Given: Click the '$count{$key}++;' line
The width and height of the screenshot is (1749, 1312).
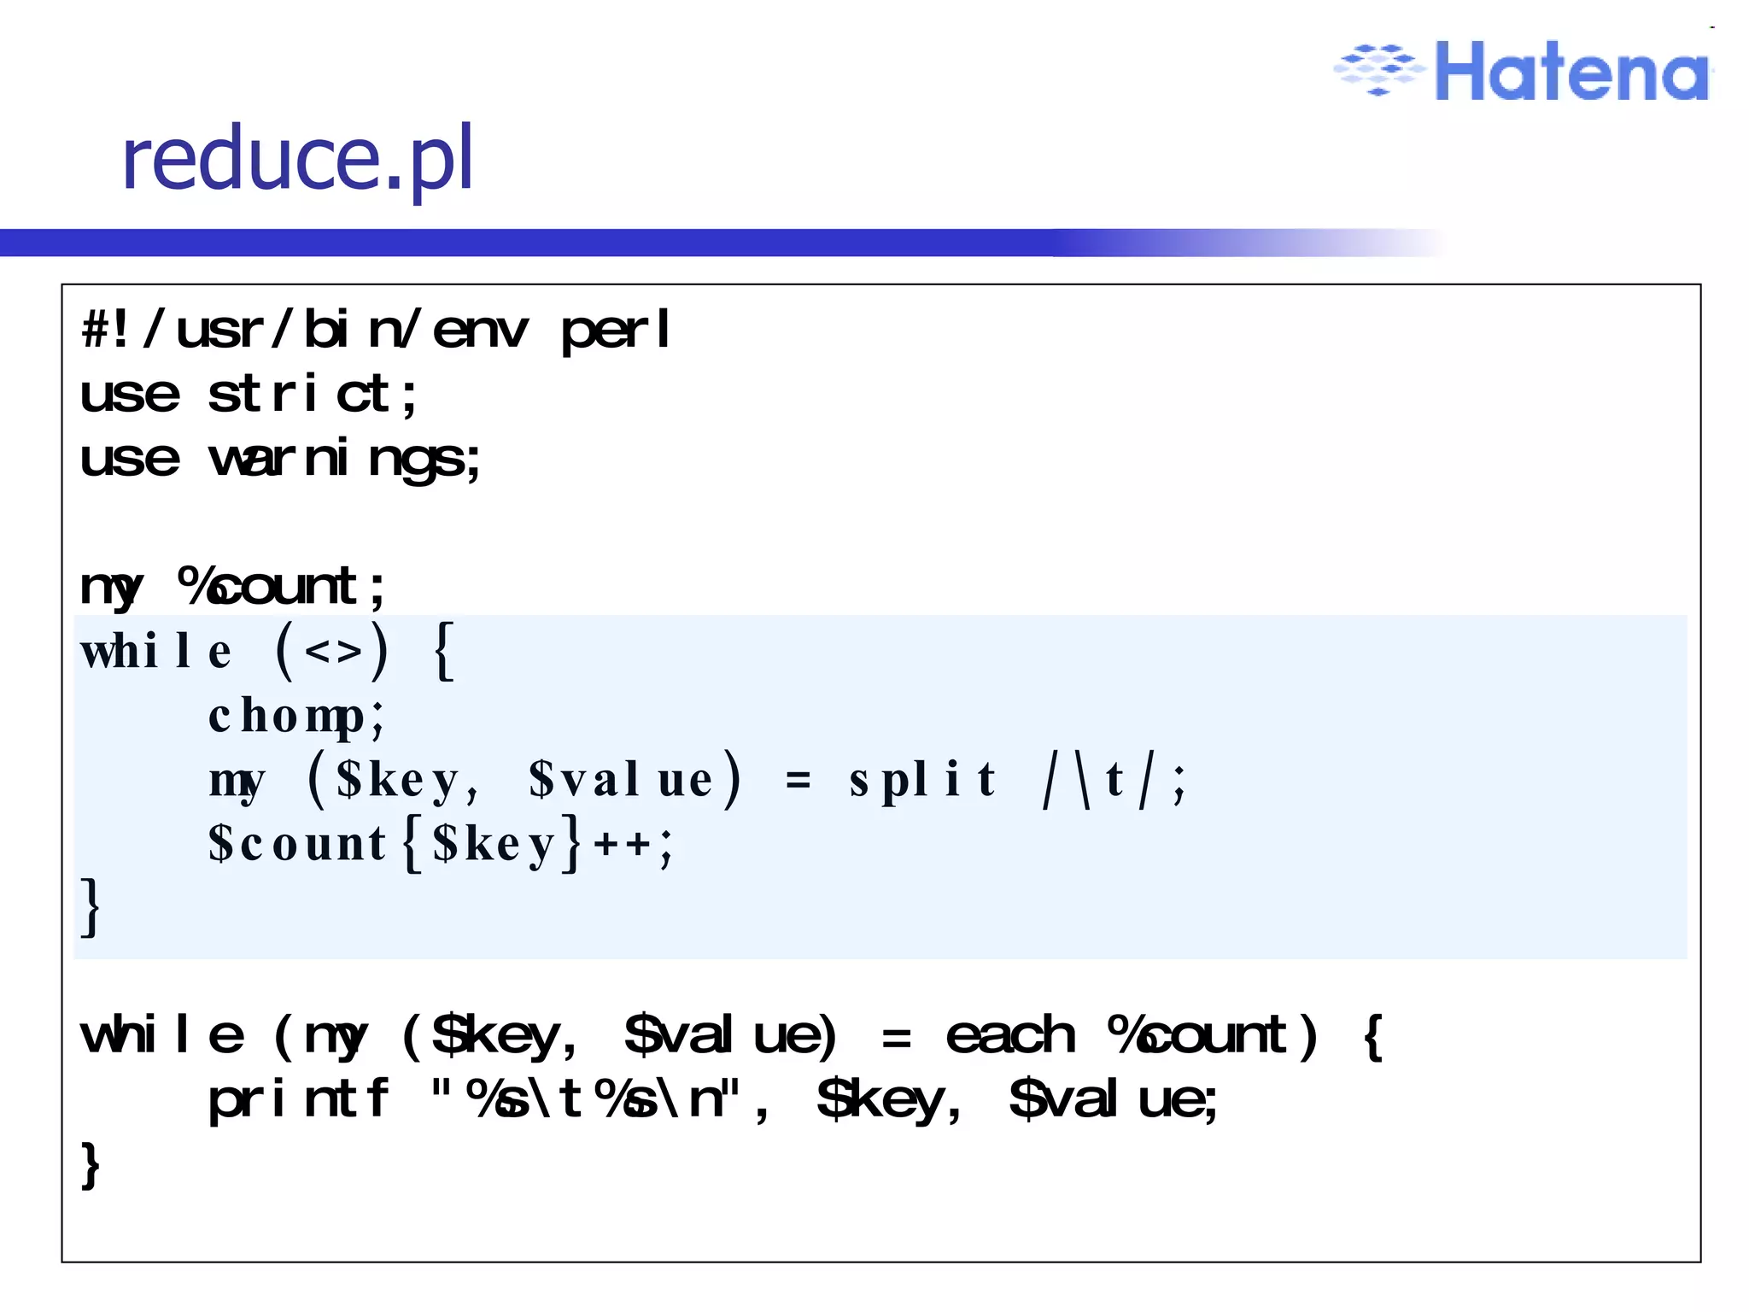Looking at the screenshot, I should click(x=441, y=844).
